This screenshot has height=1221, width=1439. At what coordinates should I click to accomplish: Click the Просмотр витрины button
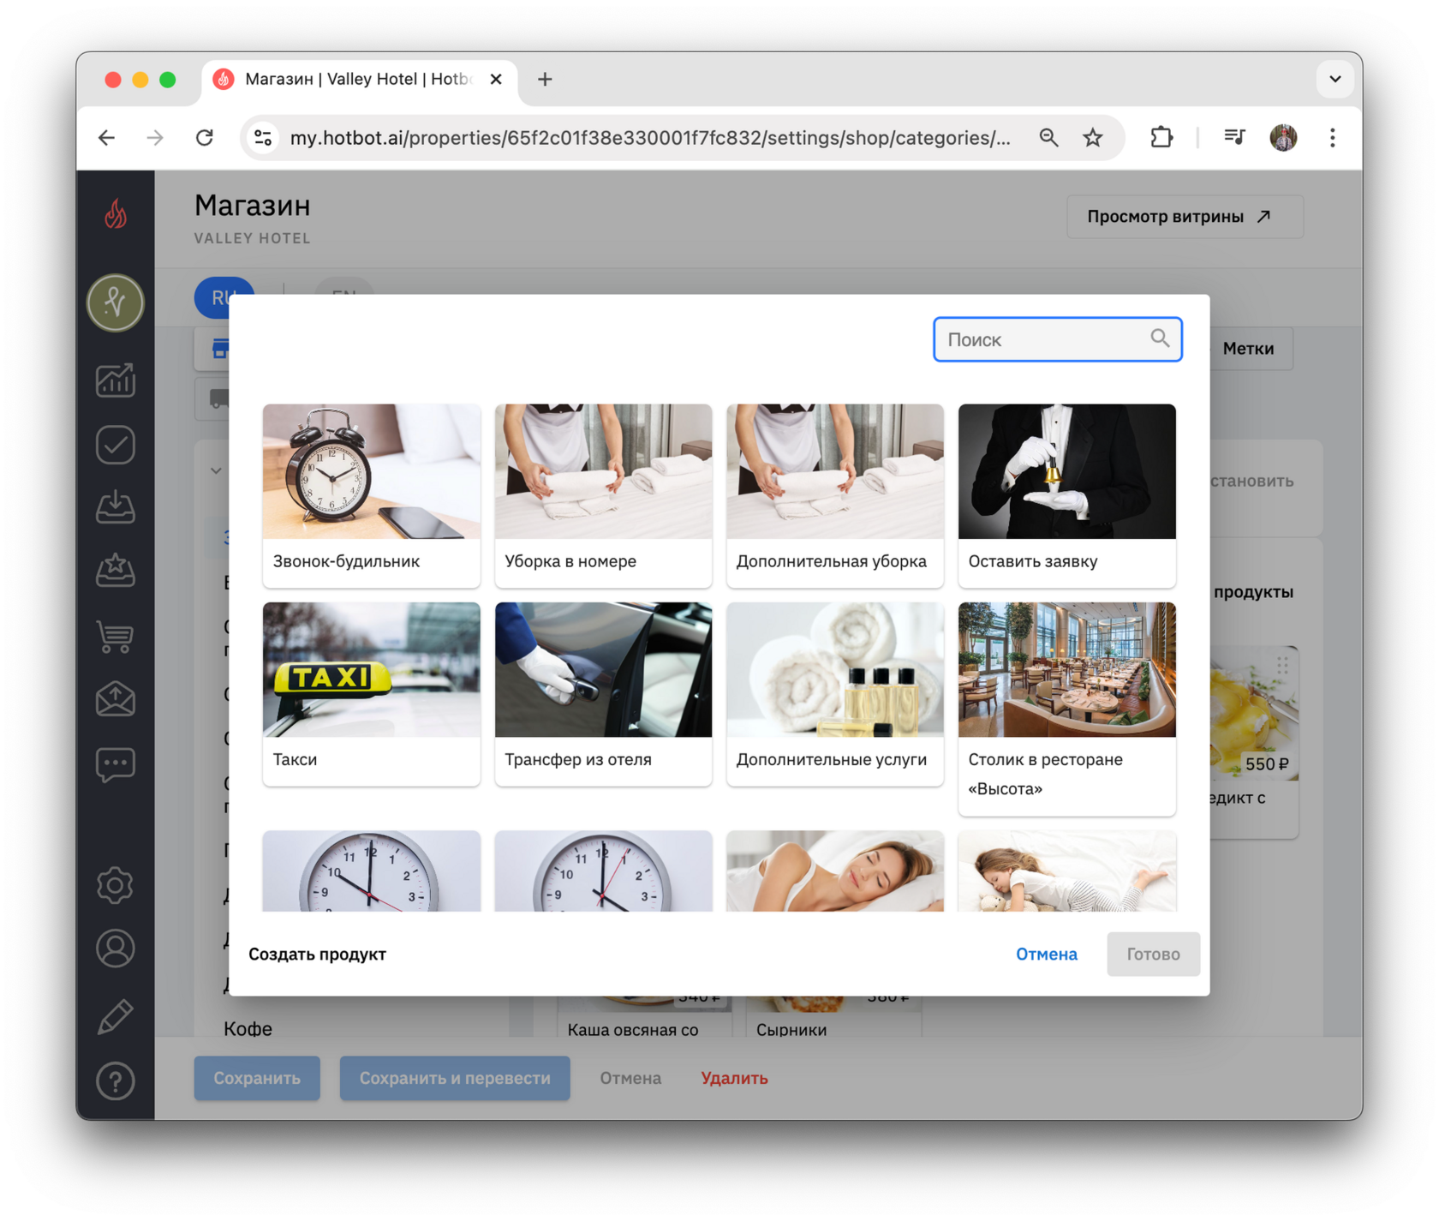(x=1185, y=217)
